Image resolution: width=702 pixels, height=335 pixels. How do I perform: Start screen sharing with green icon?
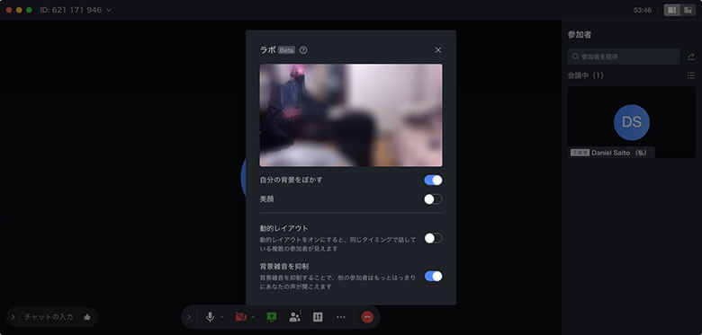(271, 317)
